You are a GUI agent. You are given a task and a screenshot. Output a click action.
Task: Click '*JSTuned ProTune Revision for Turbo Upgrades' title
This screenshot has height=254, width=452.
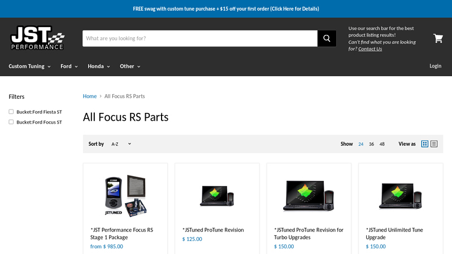pyautogui.click(x=308, y=234)
